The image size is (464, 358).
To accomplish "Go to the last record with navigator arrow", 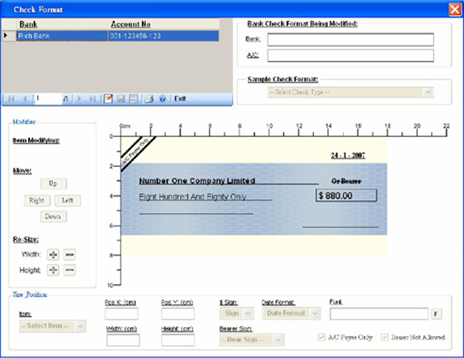I will (x=92, y=99).
